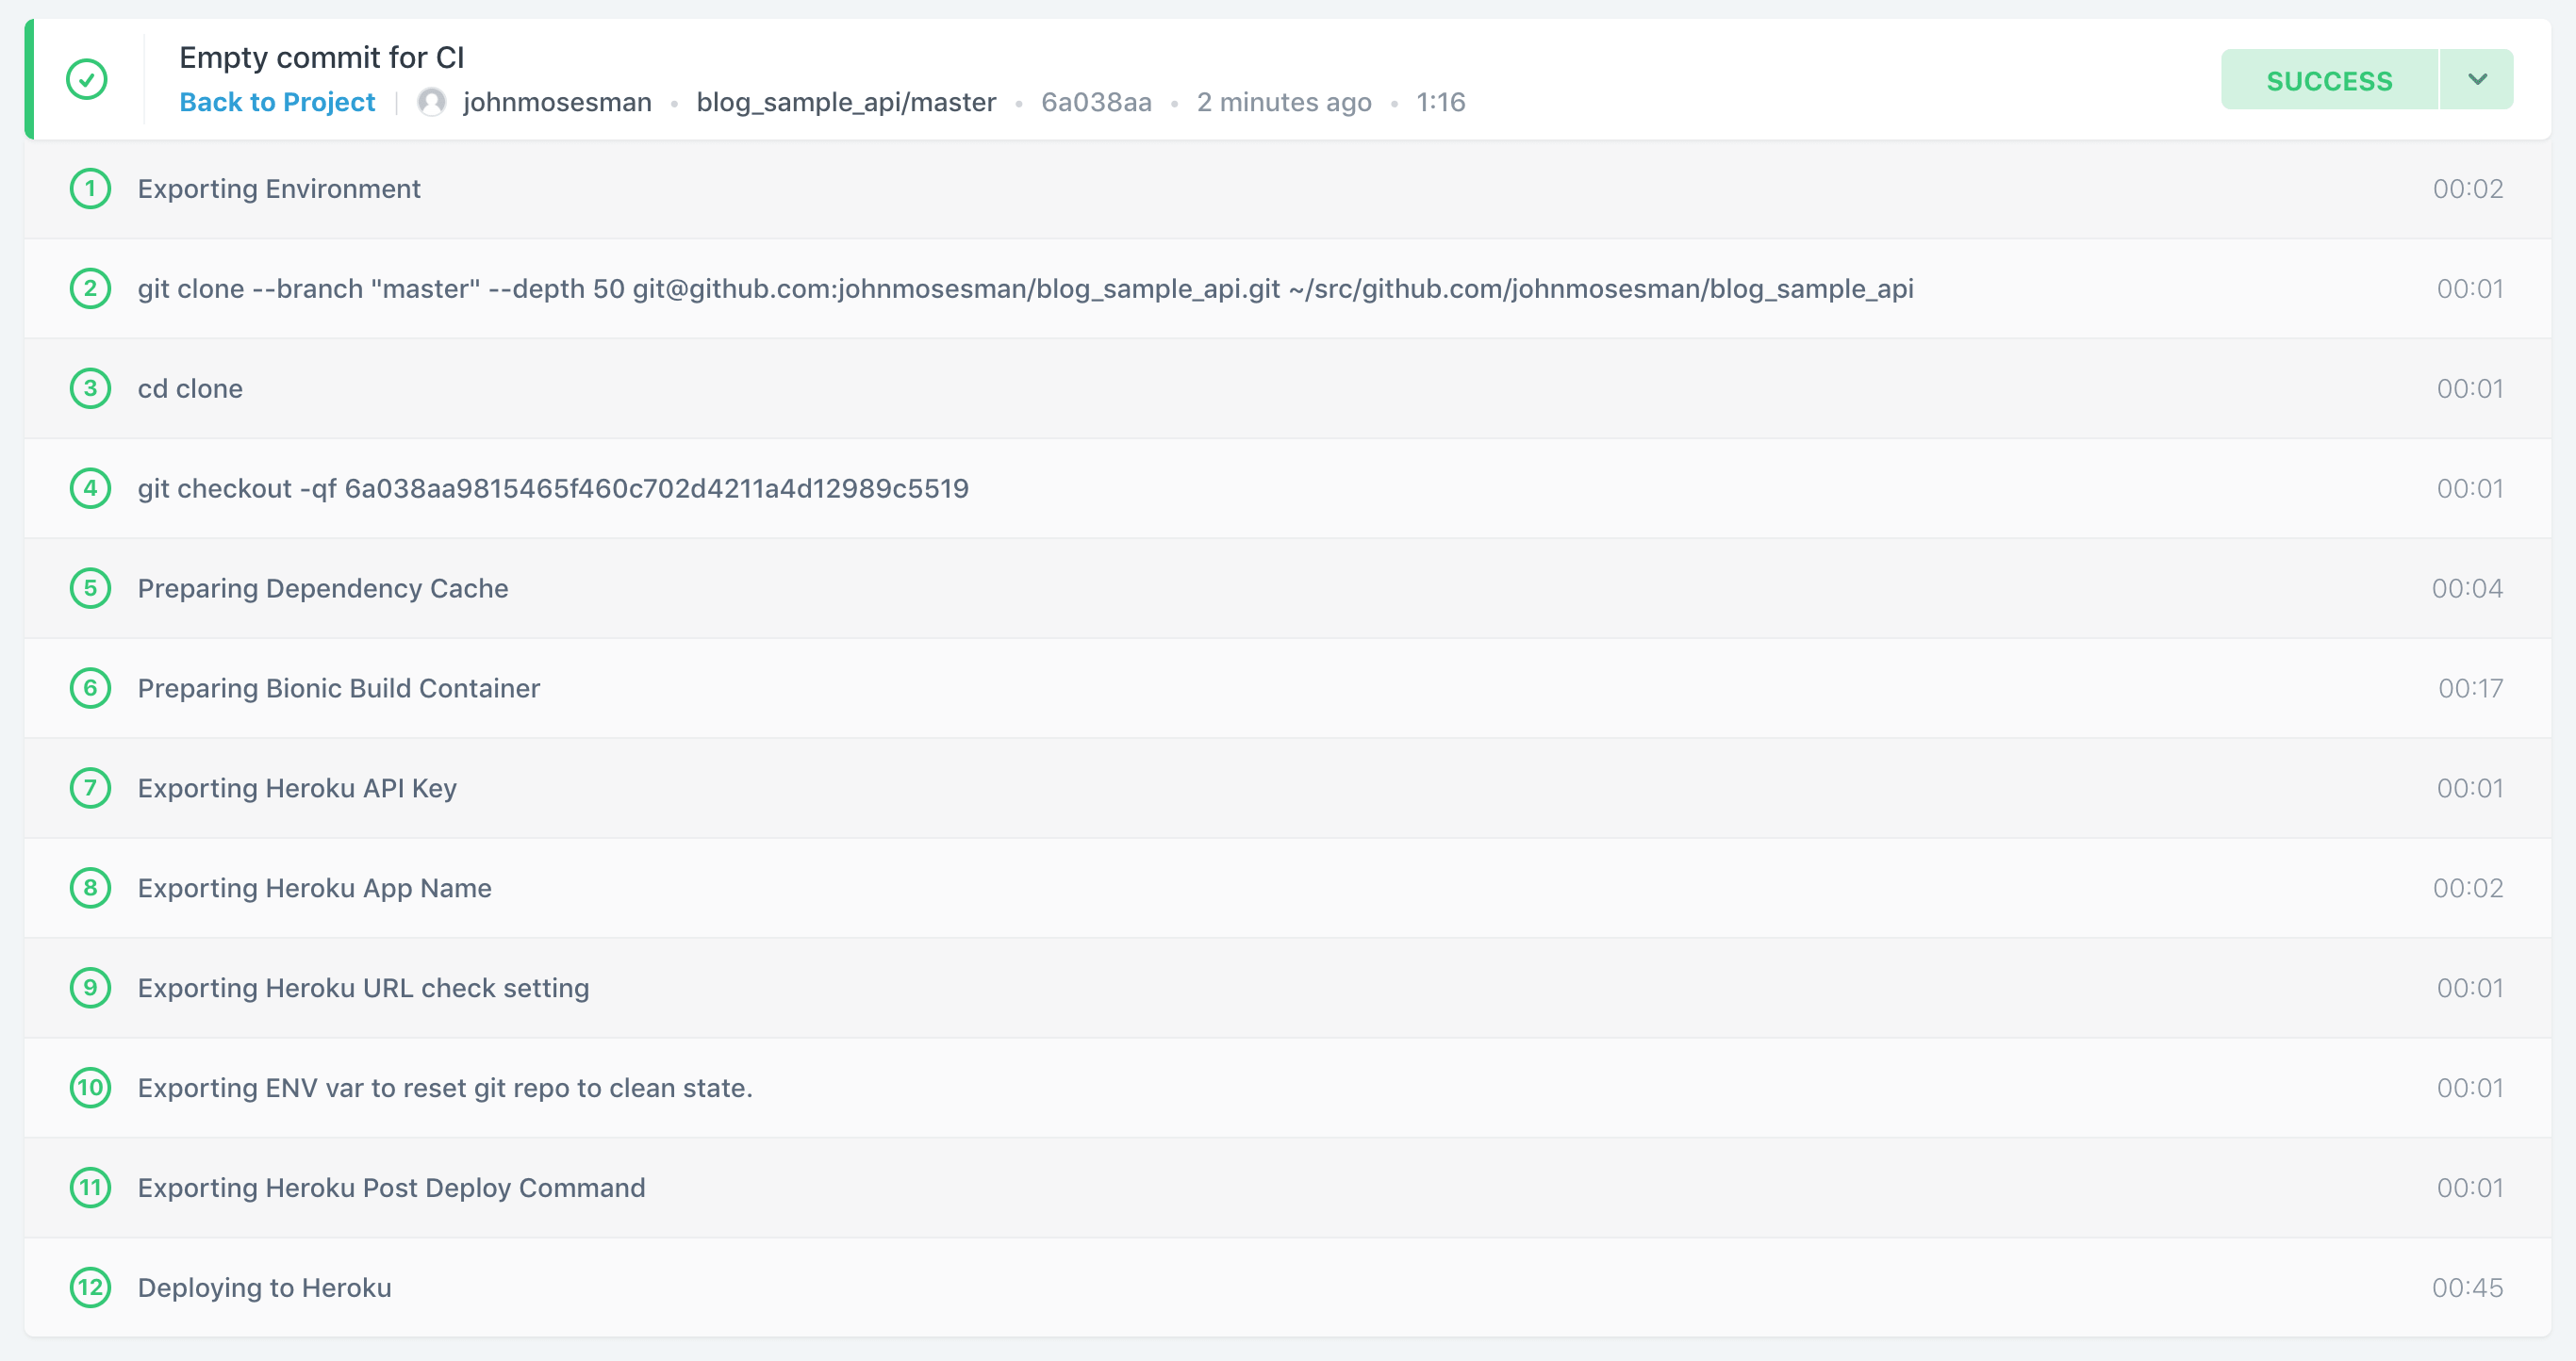Viewport: 2576px width, 1361px height.
Task: Click step 3 number icon for cd clone
Action: (90, 388)
